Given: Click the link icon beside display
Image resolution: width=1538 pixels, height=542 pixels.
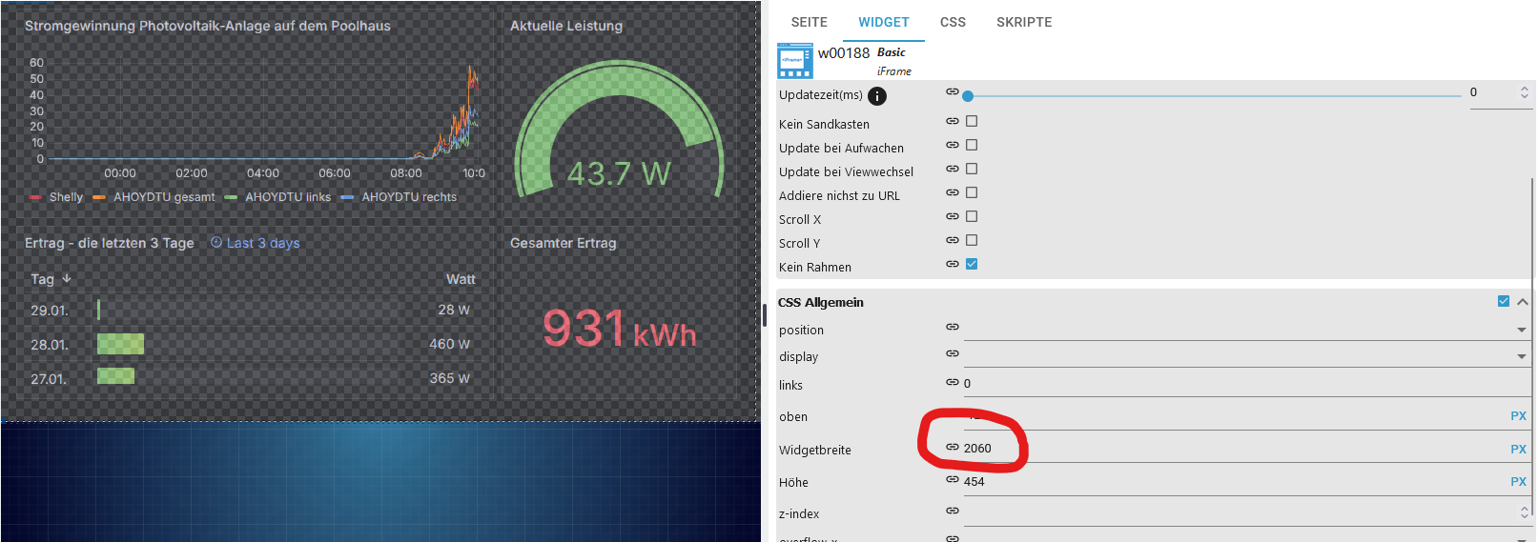Looking at the screenshot, I should (953, 353).
